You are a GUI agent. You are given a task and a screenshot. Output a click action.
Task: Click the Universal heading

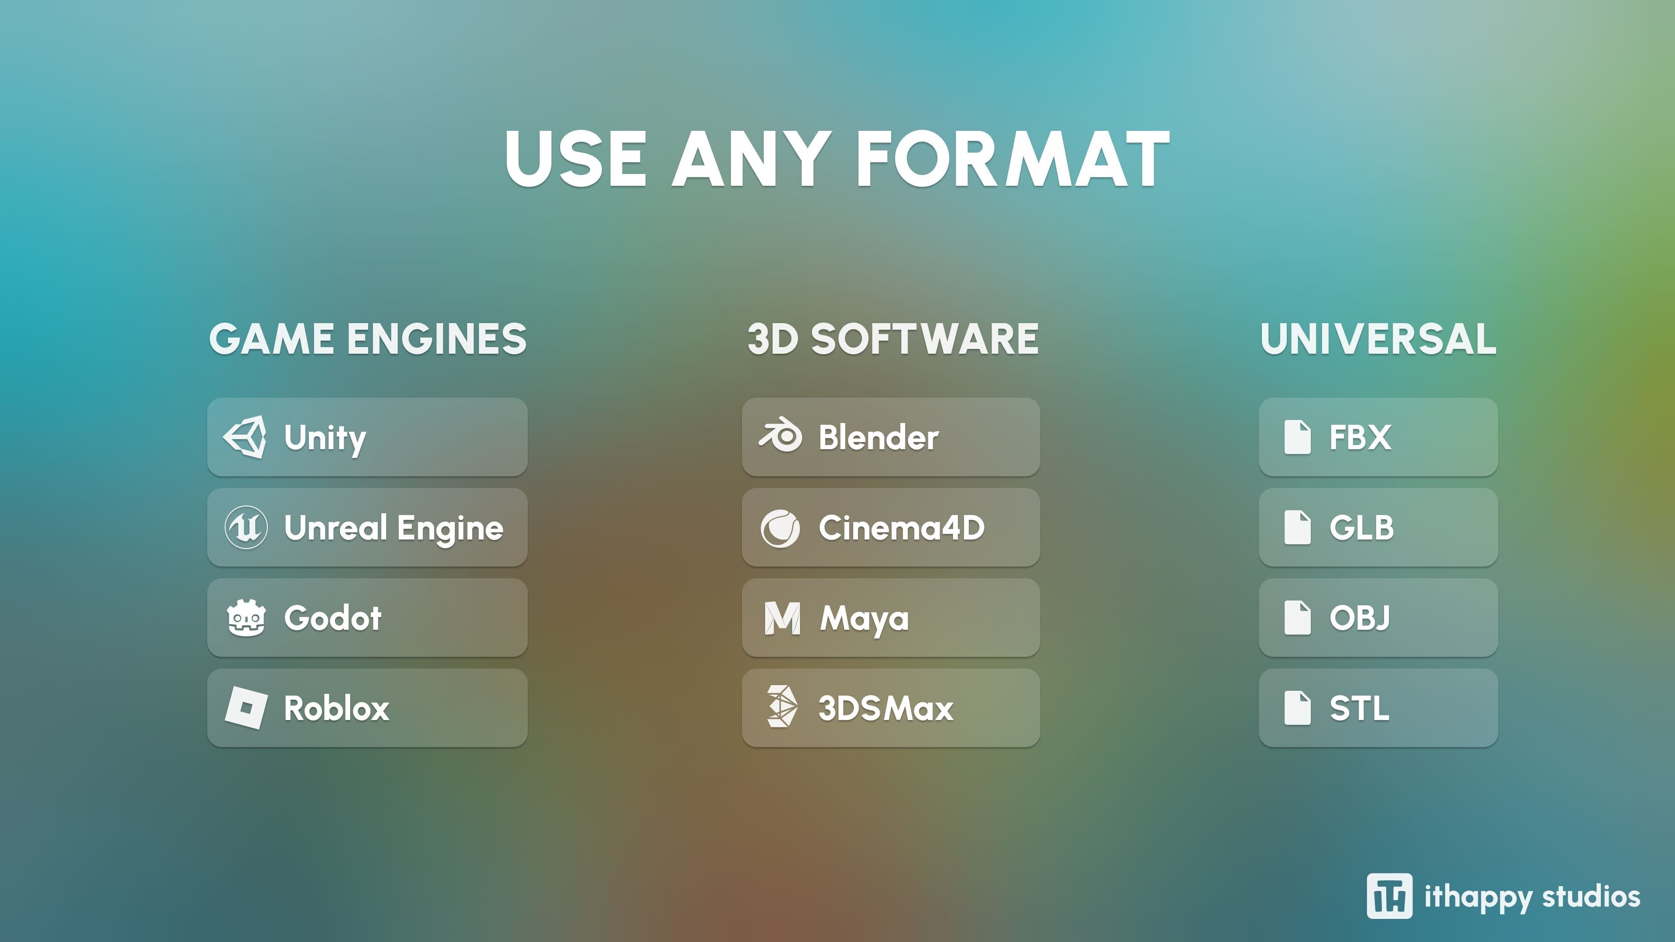1378,339
